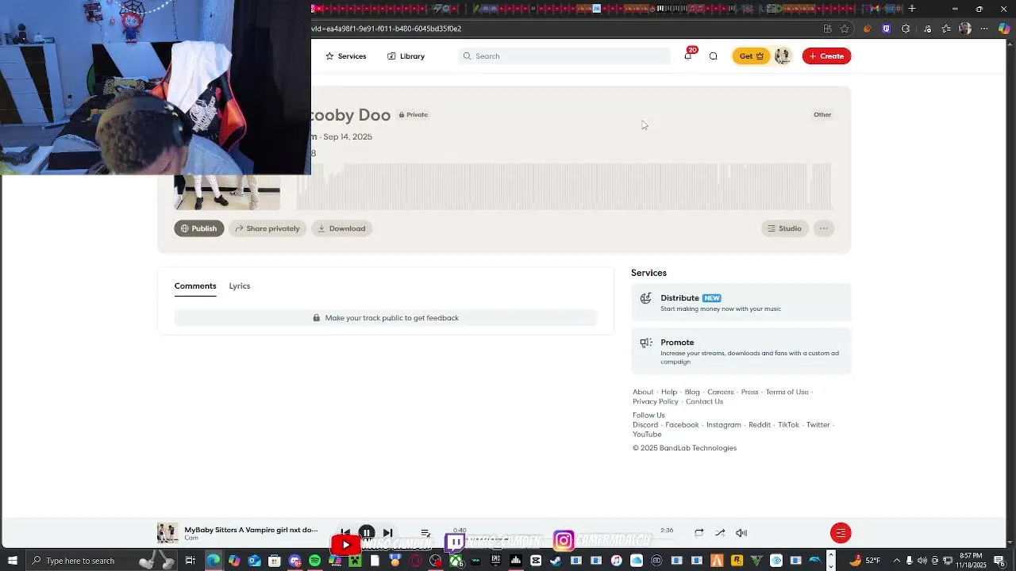
Task: Open the Blog footer link
Action: point(692,392)
